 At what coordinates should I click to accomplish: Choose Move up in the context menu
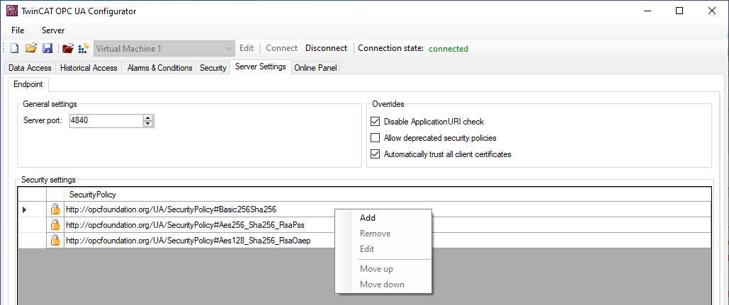(x=383, y=269)
